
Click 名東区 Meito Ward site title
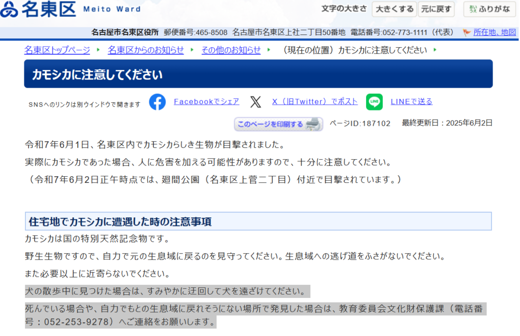[x=71, y=9]
